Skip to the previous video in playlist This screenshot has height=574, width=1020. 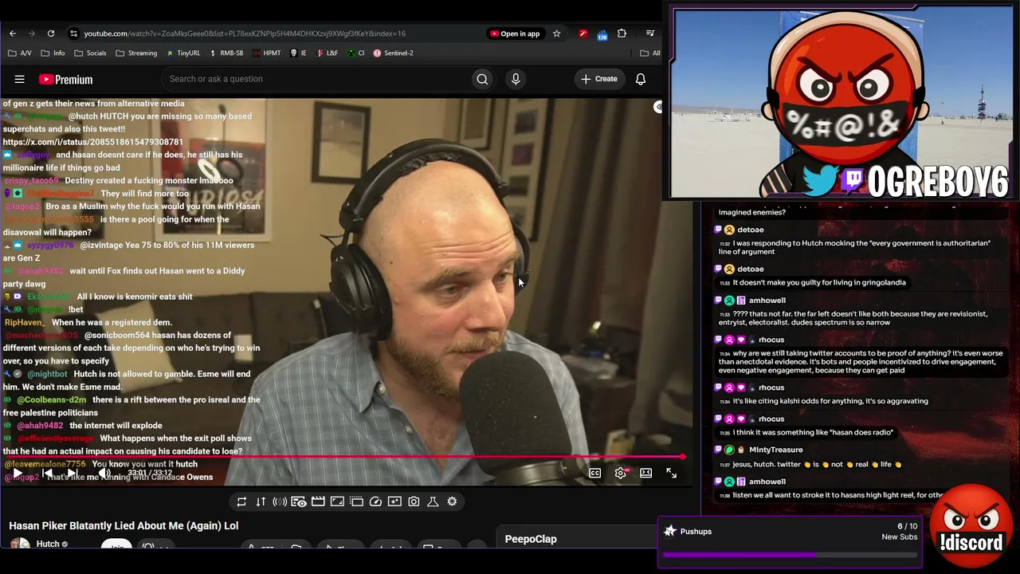tap(47, 473)
